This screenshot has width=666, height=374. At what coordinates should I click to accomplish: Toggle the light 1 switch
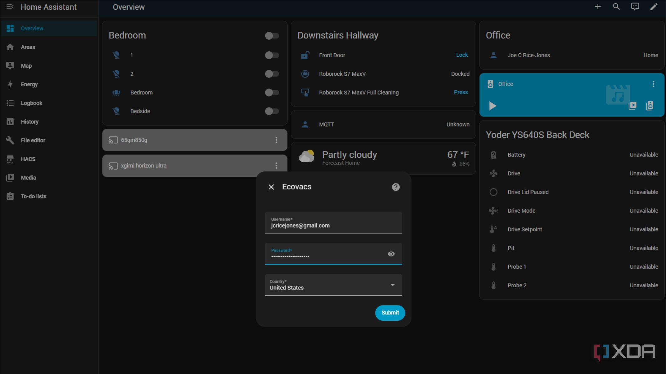coord(272,55)
